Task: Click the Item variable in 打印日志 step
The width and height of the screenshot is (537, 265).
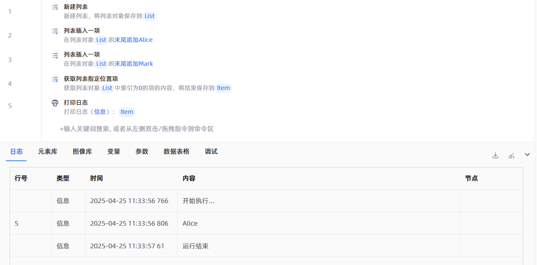Action: click(126, 112)
